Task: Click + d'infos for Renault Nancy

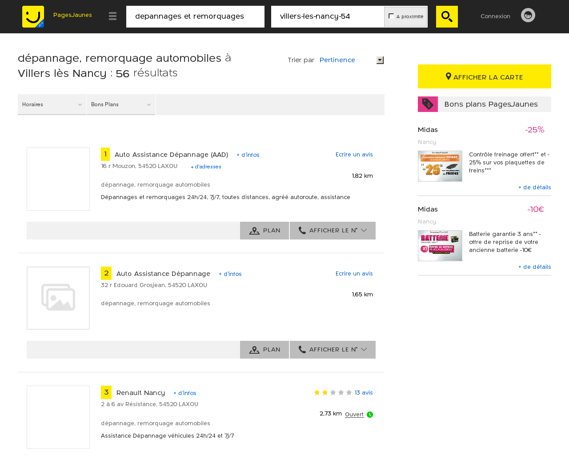Action: click(185, 393)
